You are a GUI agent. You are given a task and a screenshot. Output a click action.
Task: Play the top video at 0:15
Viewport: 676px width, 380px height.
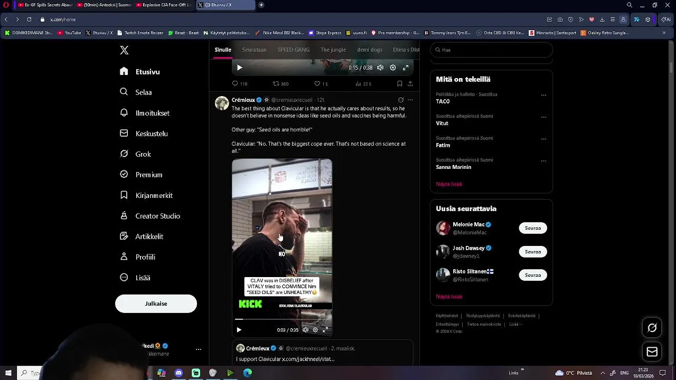pyautogui.click(x=239, y=68)
